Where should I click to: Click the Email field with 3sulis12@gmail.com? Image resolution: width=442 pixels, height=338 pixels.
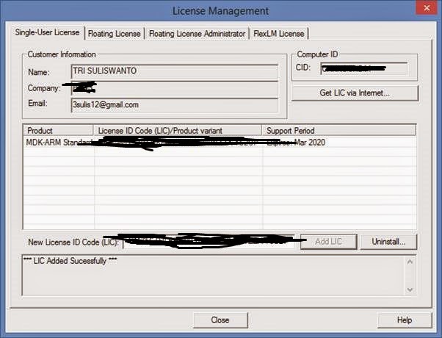coord(175,105)
